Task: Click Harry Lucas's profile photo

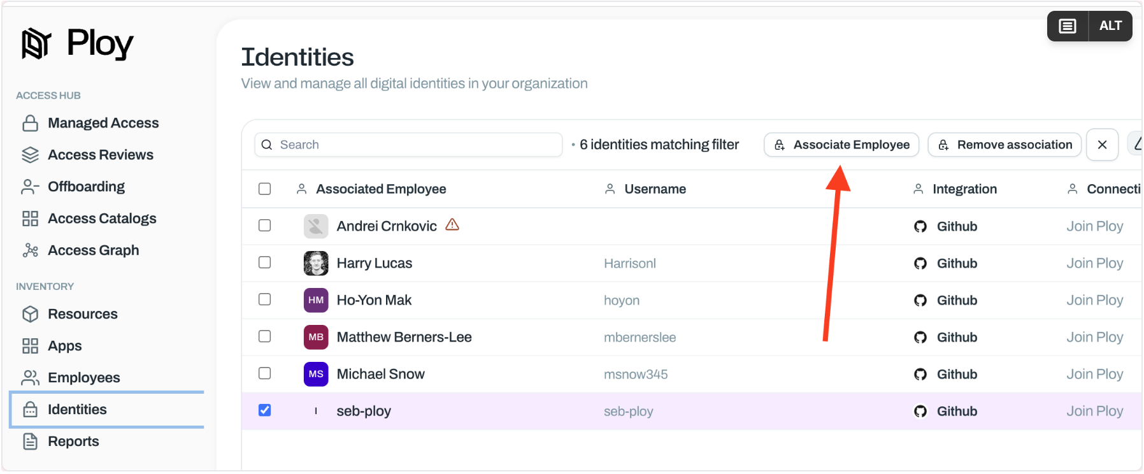Action: pyautogui.click(x=316, y=263)
